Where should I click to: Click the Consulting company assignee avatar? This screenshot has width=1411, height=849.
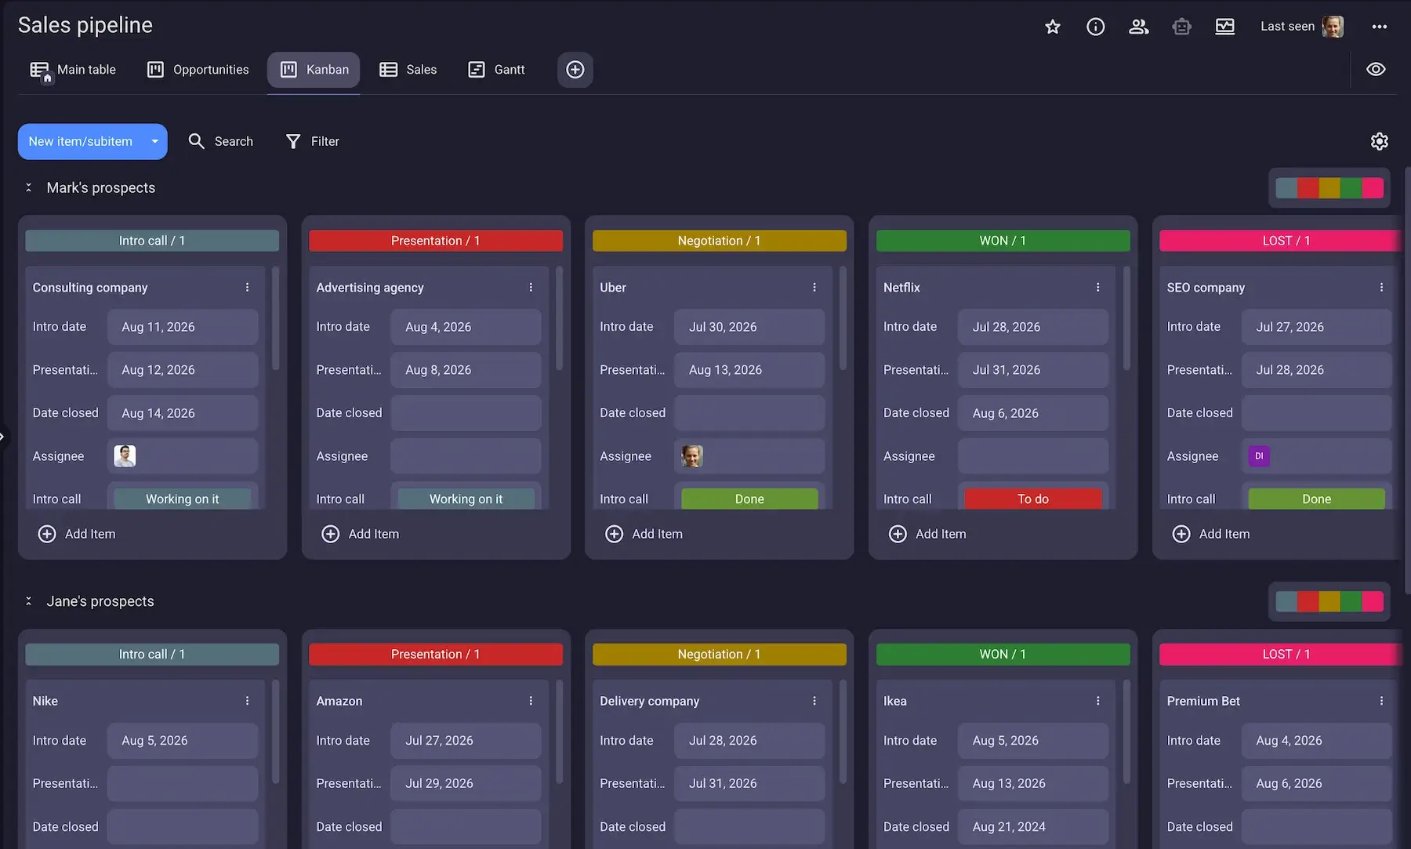[125, 456]
